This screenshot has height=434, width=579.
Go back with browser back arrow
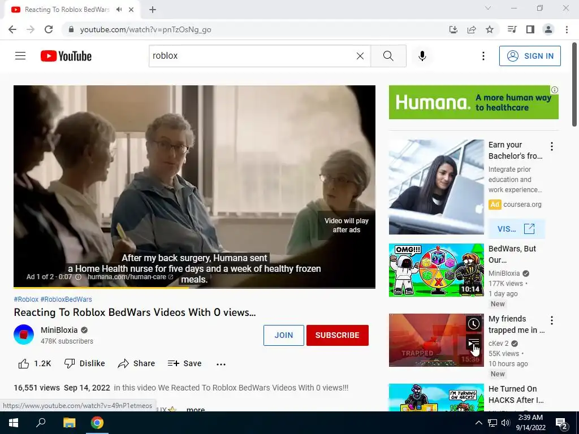12,29
